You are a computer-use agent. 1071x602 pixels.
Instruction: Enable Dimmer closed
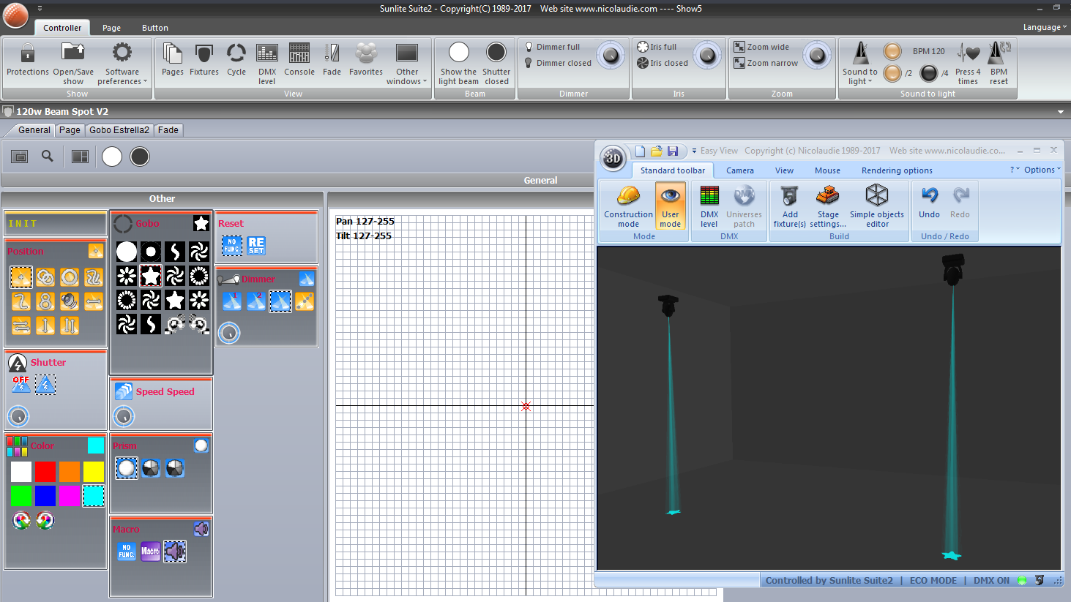click(x=558, y=63)
